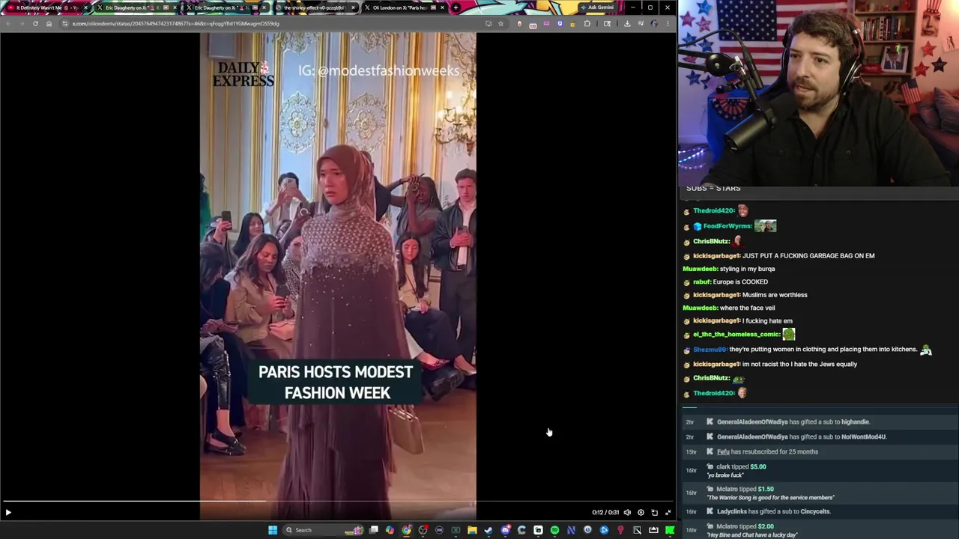Click chat username FoodForWyrms
Image resolution: width=959 pixels, height=539 pixels.
727,226
